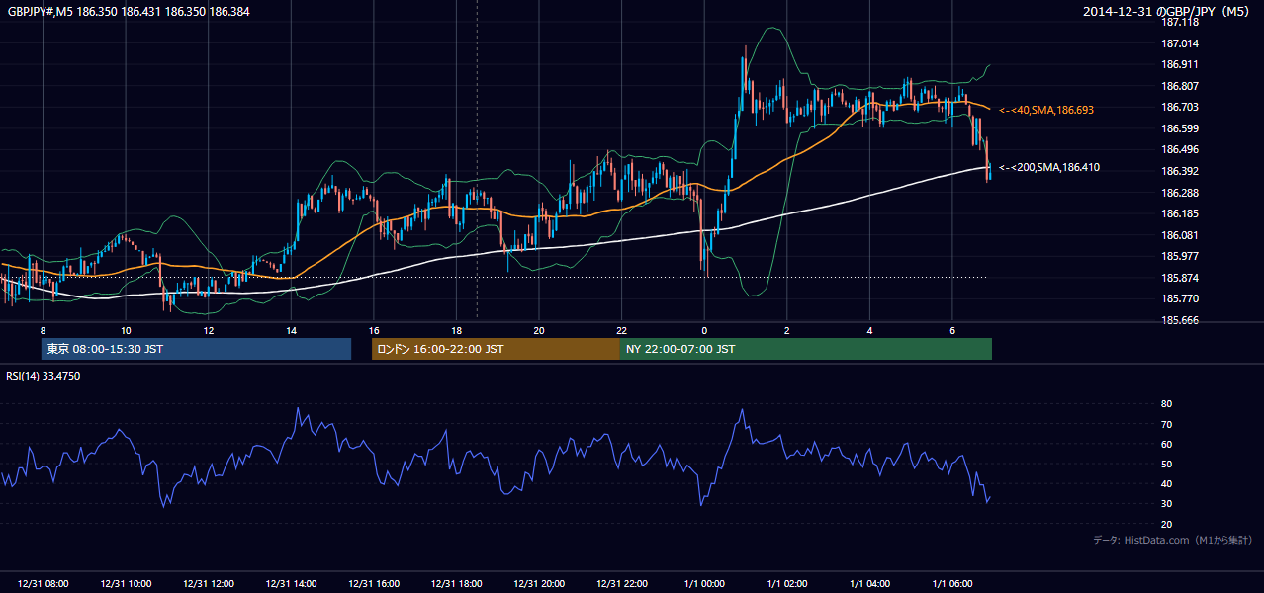The image size is (1264, 593).
Task: Click price axis value 186.599
Action: pos(1180,128)
